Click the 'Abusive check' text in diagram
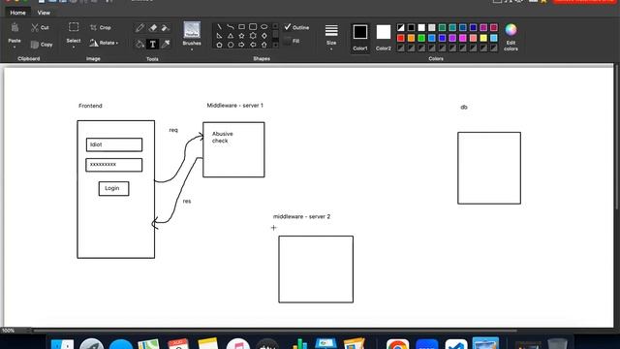Screen dimensions: 620x349 click(222, 138)
